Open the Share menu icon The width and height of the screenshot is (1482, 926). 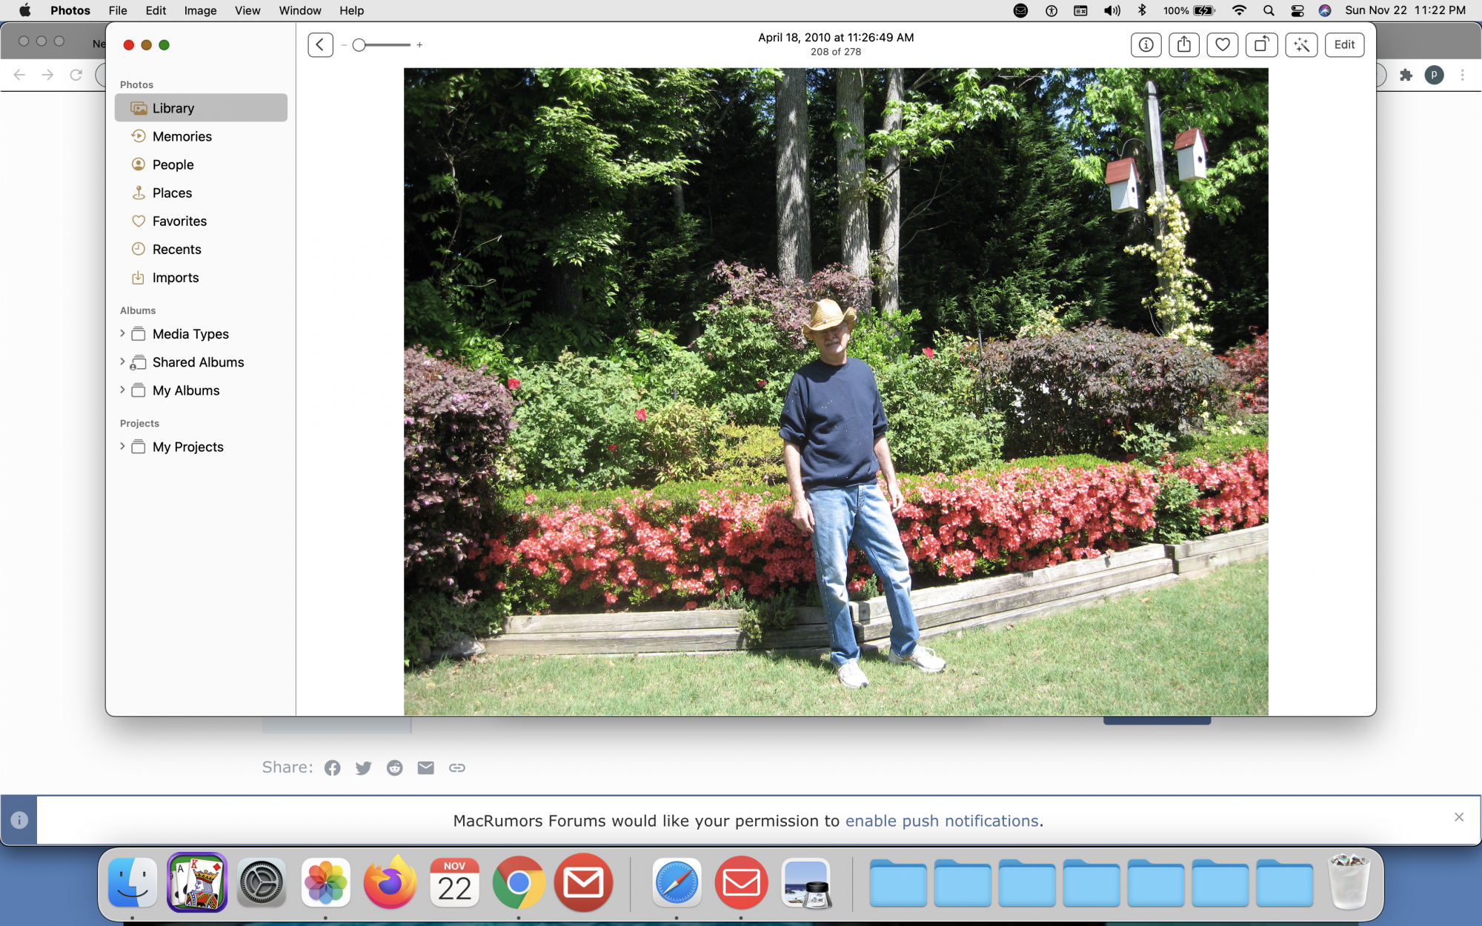[x=1184, y=44]
